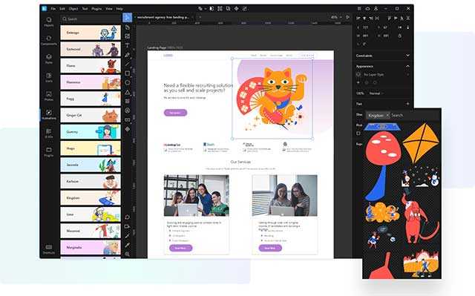Open the Components sidebar panel
475x296 pixels.
pyautogui.click(x=49, y=40)
